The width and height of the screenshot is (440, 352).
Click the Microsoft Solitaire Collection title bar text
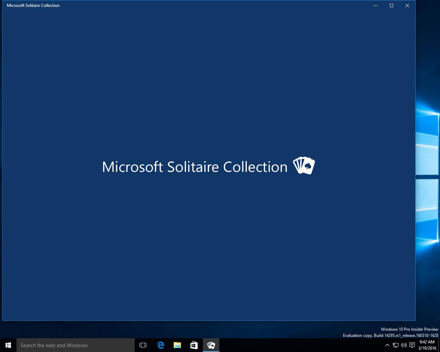point(33,5)
